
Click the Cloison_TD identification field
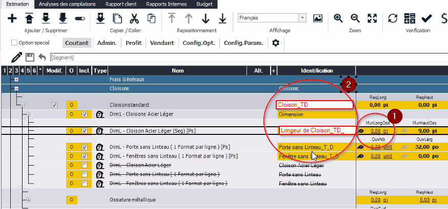coord(314,105)
